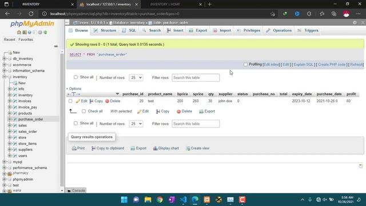Toggle the Profiling checkbox
Screen dimensions: 366x206
coord(245,65)
